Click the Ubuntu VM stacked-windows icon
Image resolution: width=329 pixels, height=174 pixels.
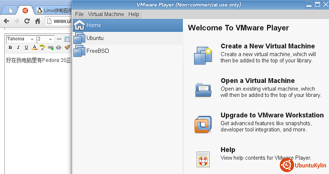click(79, 38)
